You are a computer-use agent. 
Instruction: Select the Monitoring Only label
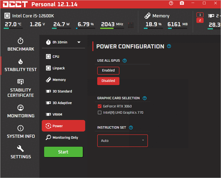[65, 138]
